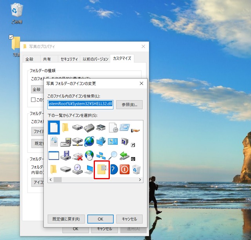Pick the folder icon beside the blank document

tap(65, 127)
